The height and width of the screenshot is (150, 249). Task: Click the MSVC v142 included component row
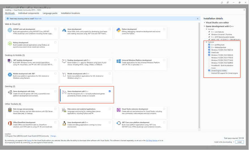click(225, 40)
